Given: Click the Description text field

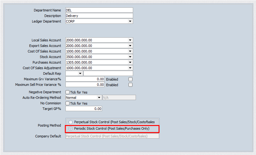Looking at the screenshot, I should pyautogui.click(x=99, y=16).
